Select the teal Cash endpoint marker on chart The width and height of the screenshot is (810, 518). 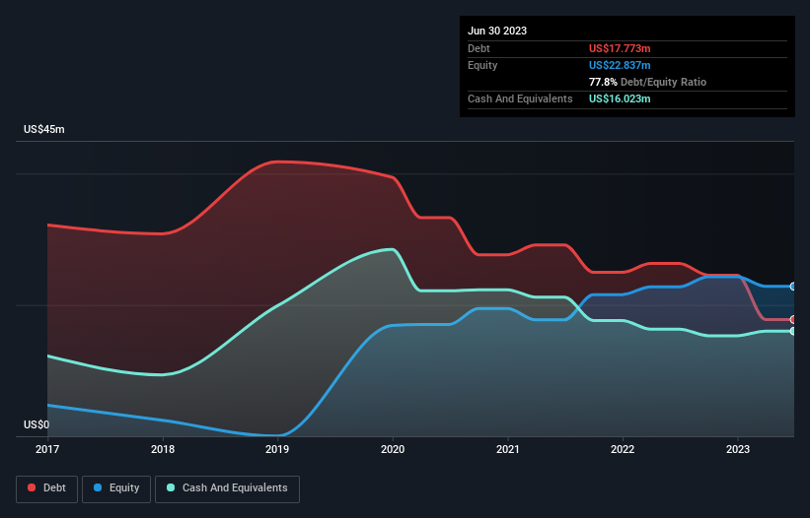(x=793, y=331)
